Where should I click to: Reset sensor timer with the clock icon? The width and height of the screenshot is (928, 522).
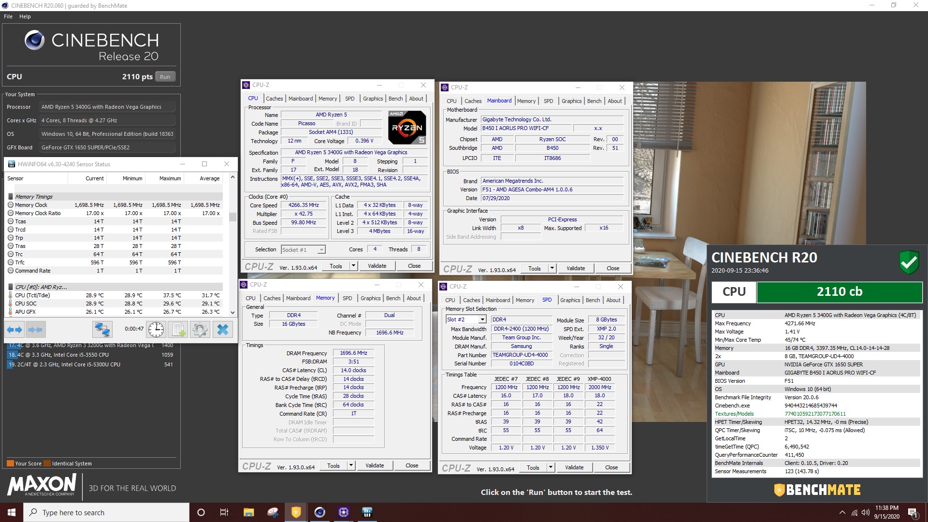pyautogui.click(x=156, y=330)
